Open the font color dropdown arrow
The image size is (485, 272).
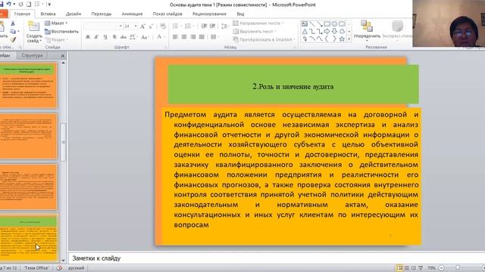point(165,37)
